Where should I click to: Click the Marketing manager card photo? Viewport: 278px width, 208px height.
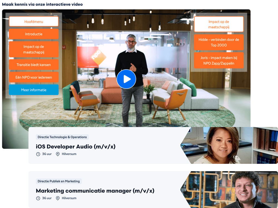click(x=229, y=190)
